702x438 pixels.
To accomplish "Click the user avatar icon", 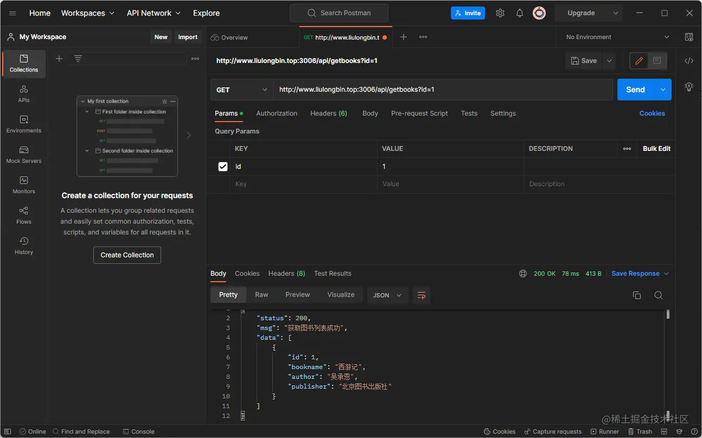I will click(x=539, y=13).
